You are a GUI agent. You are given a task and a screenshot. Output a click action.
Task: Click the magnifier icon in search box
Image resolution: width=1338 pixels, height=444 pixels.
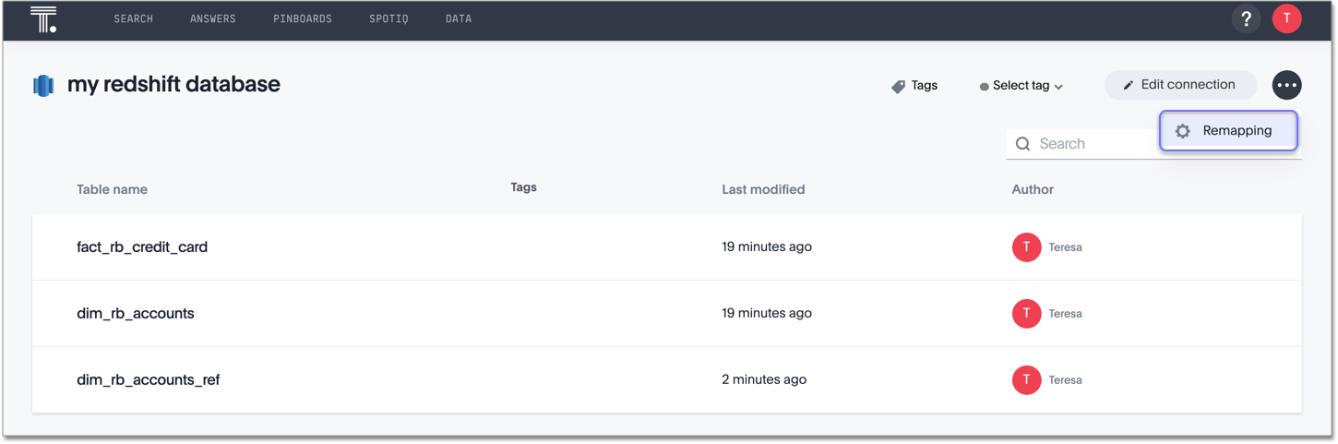(1022, 144)
